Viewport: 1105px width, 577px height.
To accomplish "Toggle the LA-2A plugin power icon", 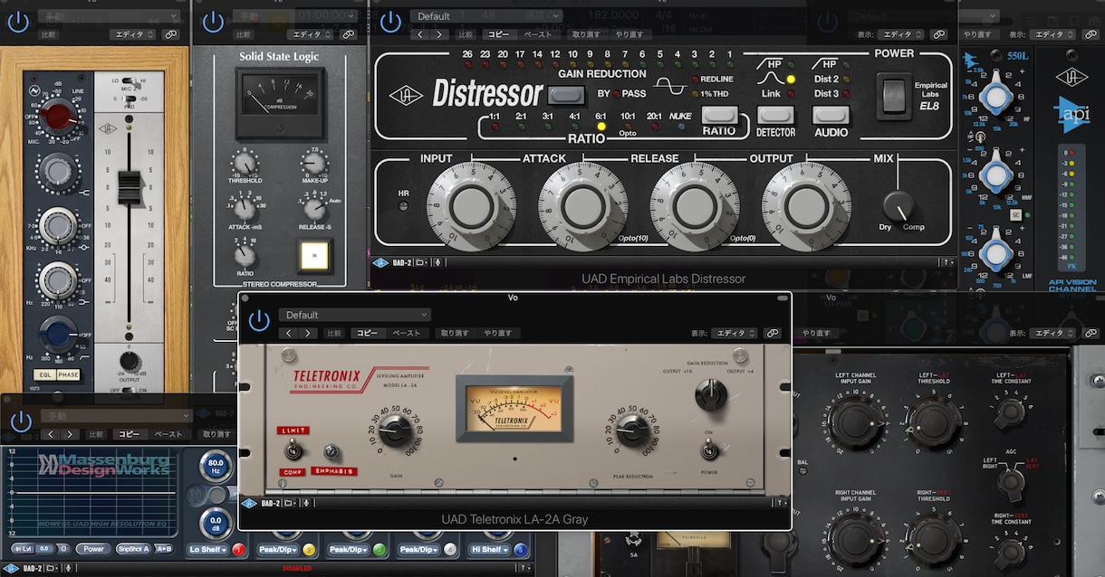I will (259, 319).
